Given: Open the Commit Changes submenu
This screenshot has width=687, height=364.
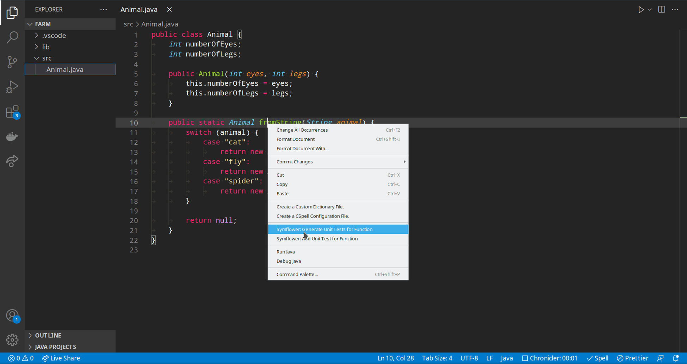Looking at the screenshot, I should coord(338,162).
